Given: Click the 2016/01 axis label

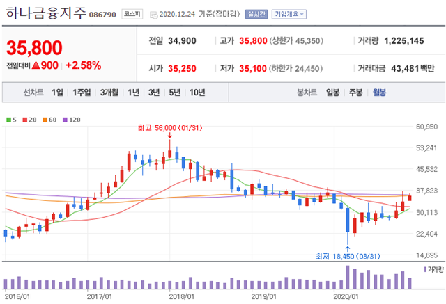Looking at the screenshot, I should [17, 297].
